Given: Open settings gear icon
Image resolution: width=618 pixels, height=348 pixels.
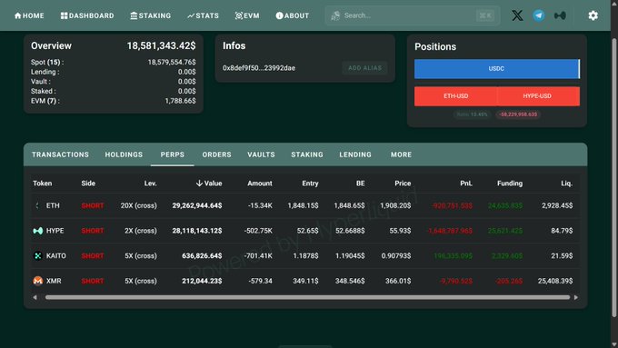Looking at the screenshot, I should pos(593,15).
